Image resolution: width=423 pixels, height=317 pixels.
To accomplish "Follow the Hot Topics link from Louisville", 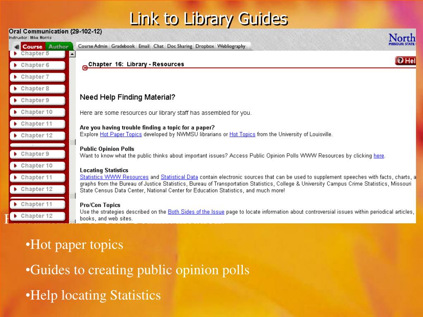I will point(242,134).
